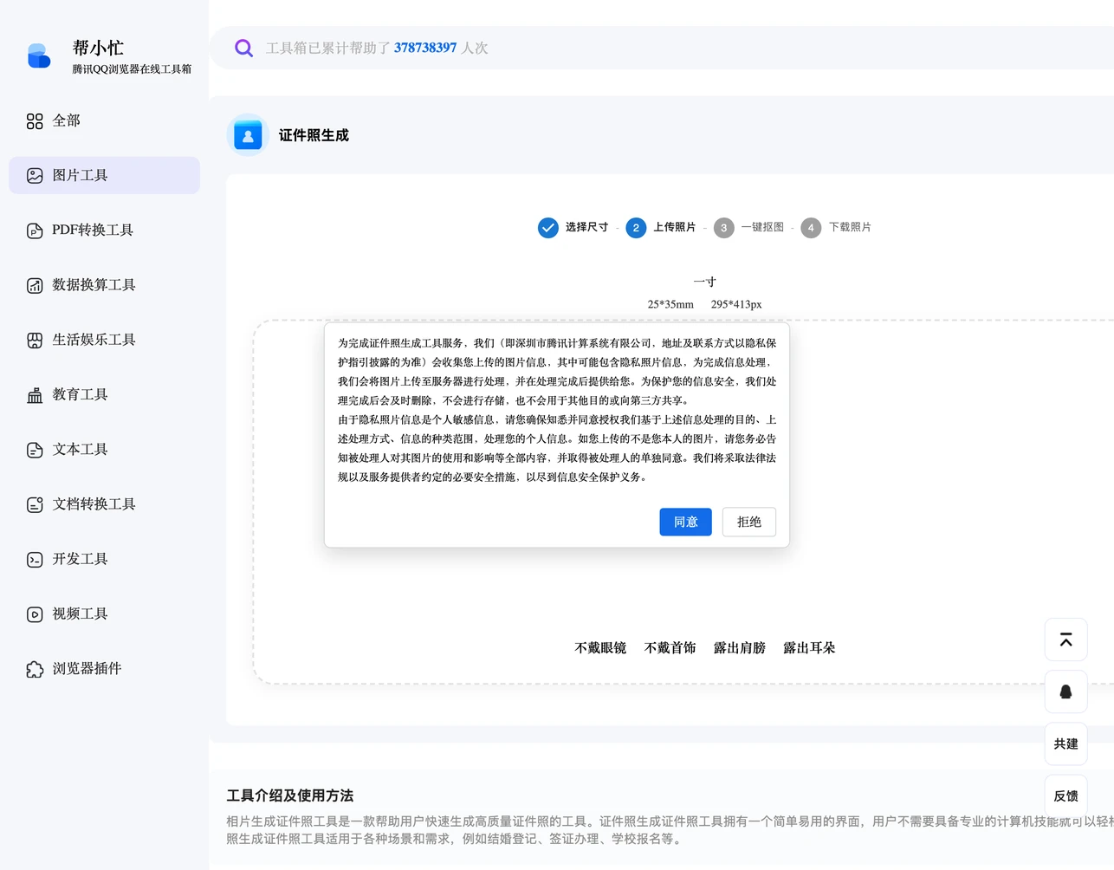This screenshot has height=870, width=1114.
Task: Open 教育工具 in the sidebar
Action: [x=104, y=394]
